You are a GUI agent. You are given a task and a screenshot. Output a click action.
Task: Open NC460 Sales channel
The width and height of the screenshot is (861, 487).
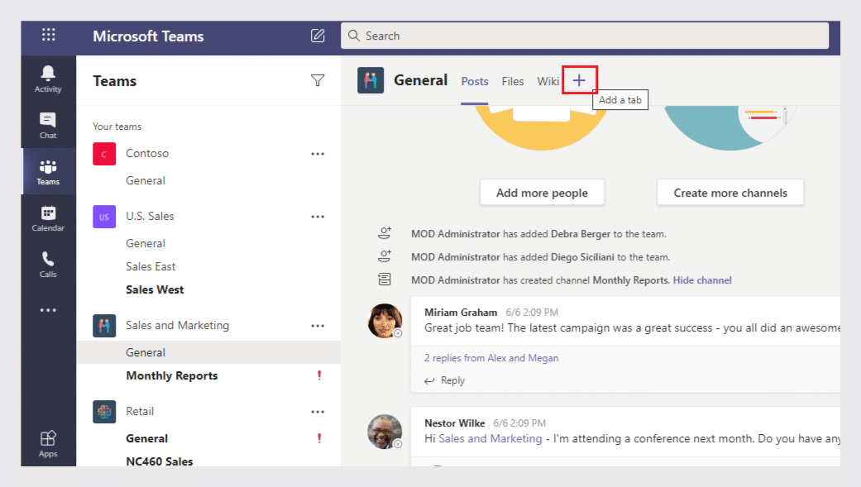pos(160,461)
